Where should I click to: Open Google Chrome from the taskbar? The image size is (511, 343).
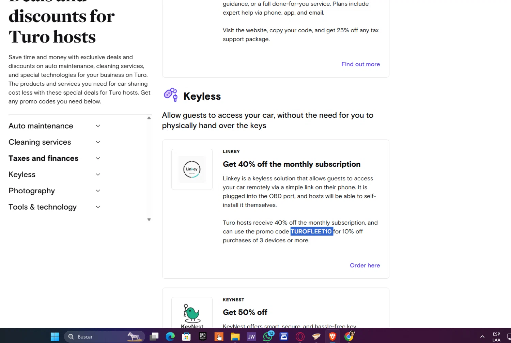click(349, 336)
